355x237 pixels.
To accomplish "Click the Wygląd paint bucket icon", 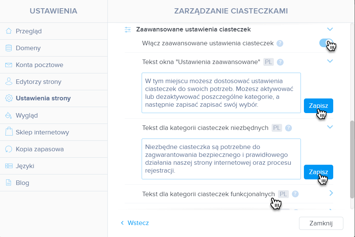I will [9, 115].
